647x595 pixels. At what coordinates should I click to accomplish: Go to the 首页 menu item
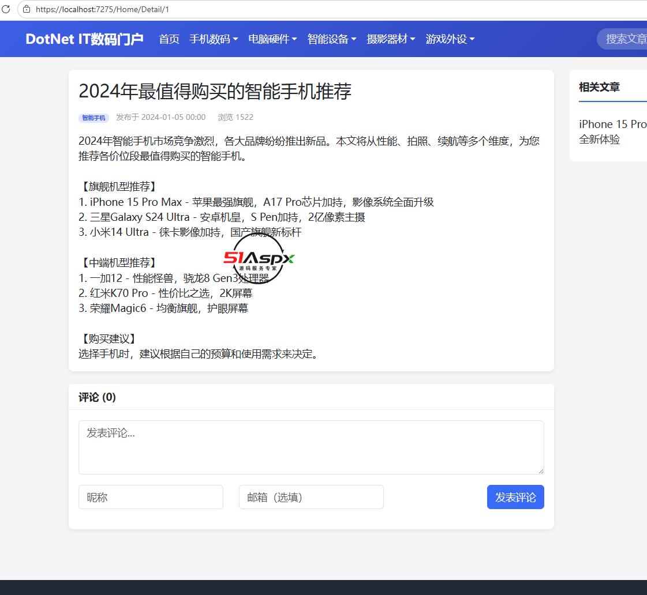click(169, 39)
